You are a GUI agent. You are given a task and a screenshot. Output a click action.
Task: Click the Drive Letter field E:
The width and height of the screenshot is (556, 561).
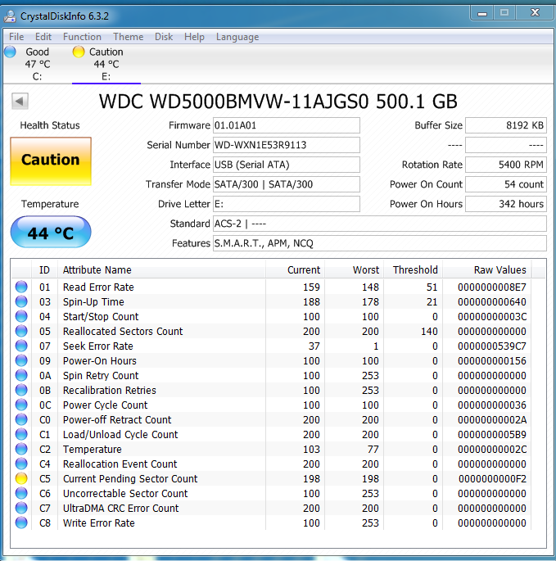287,204
